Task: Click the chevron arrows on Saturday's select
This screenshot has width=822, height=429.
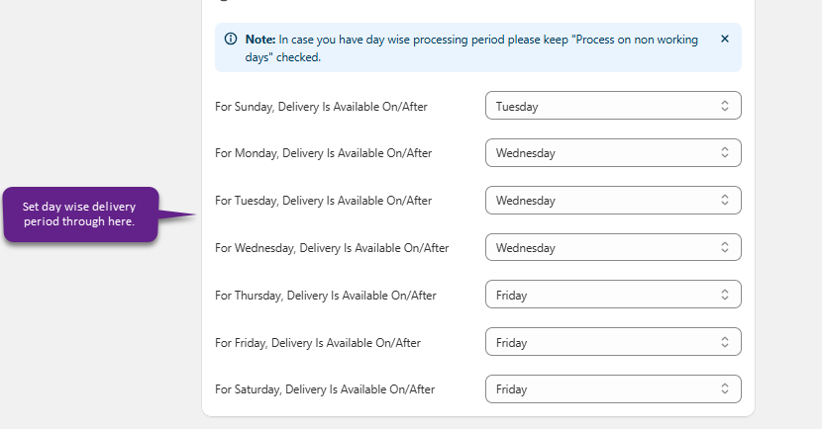Action: [x=725, y=389]
